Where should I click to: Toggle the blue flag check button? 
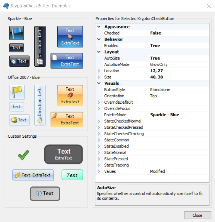click(17, 33)
